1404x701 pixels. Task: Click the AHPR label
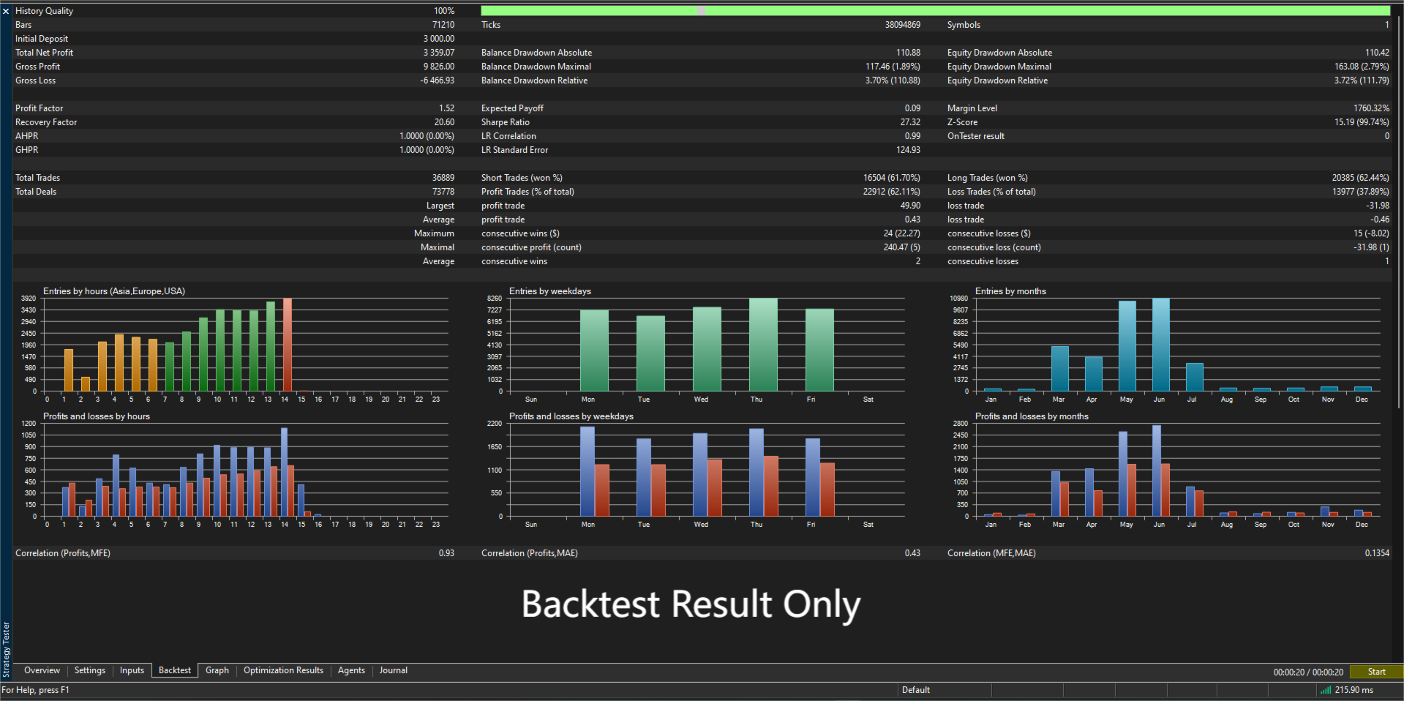tap(27, 136)
